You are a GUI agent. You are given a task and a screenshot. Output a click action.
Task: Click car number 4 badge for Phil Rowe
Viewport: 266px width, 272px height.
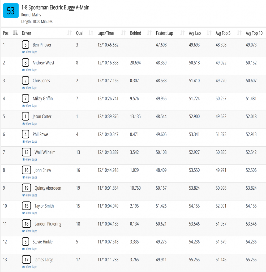tap(25, 134)
